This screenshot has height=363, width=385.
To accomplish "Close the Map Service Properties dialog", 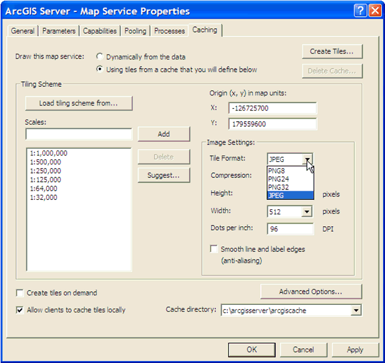I will tap(375, 11).
